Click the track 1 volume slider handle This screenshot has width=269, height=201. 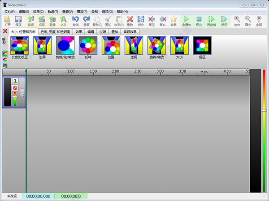(15, 97)
